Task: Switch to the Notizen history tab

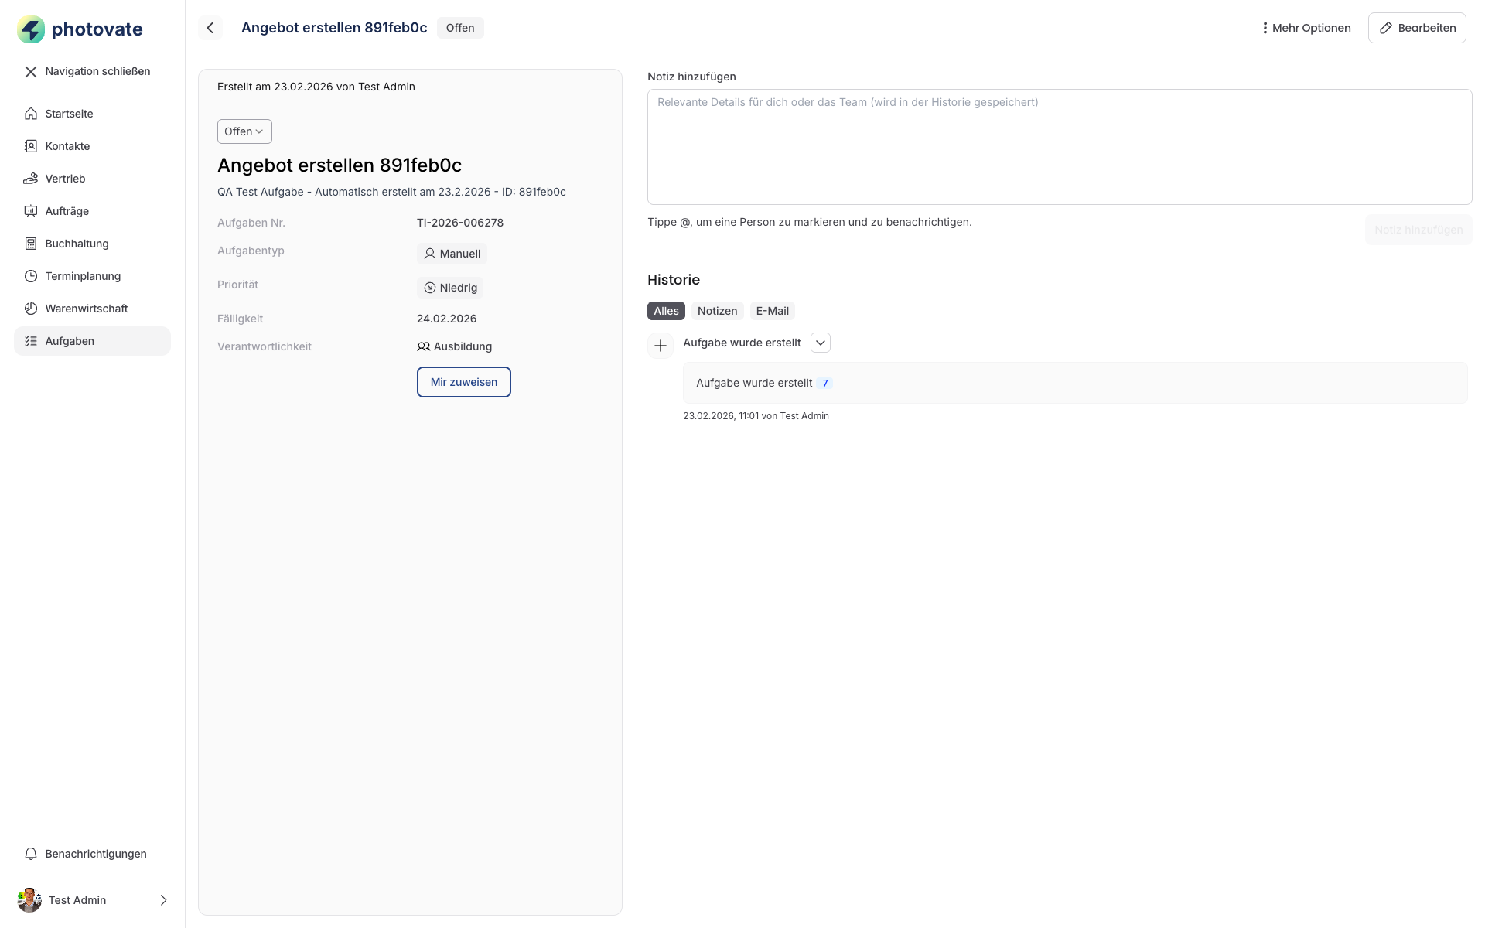Action: click(717, 311)
